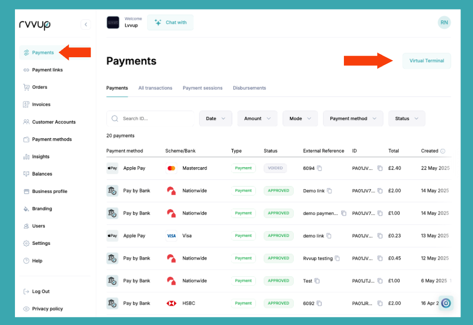Open the chat widget in bottom-right corner
This screenshot has width=473, height=325.
click(446, 303)
